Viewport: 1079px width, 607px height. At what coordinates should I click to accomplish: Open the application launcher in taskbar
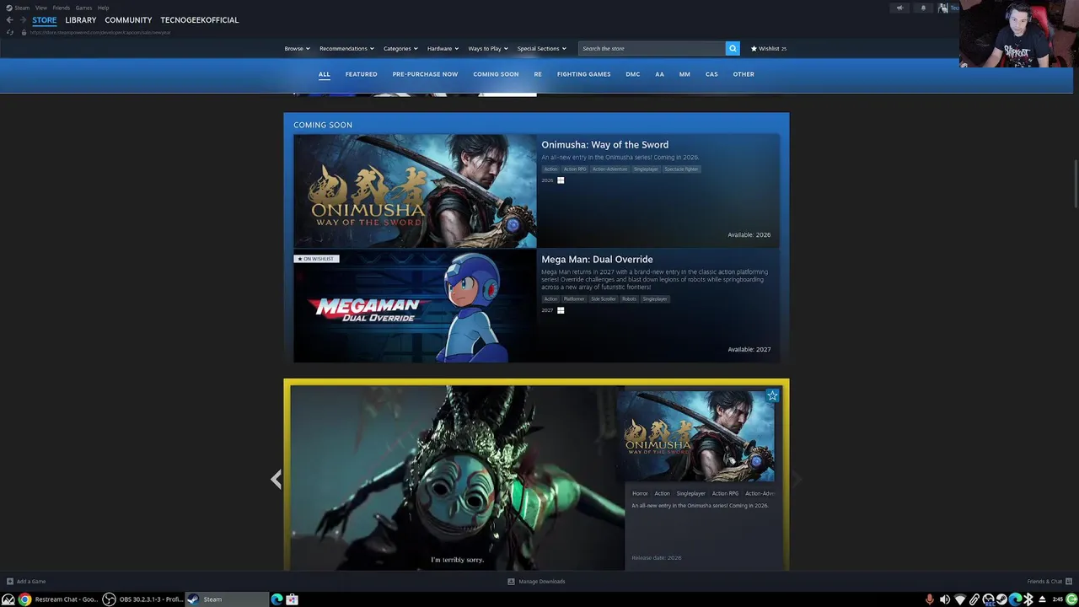[x=8, y=599]
